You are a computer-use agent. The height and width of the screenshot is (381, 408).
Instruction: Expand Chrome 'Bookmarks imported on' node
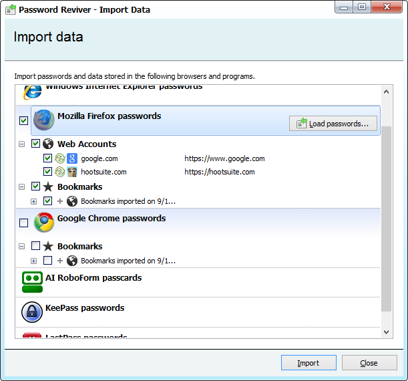point(33,261)
